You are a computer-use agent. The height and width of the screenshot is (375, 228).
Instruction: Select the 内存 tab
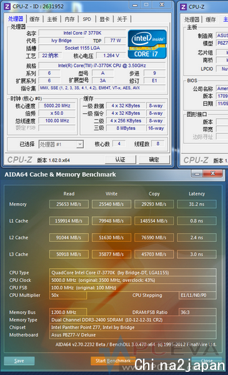pyautogui.click(x=69, y=19)
